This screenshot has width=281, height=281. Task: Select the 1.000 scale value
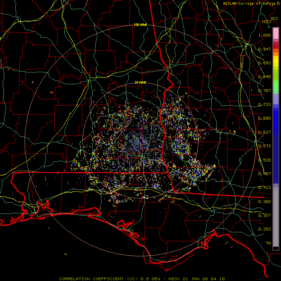pyautogui.click(x=264, y=35)
